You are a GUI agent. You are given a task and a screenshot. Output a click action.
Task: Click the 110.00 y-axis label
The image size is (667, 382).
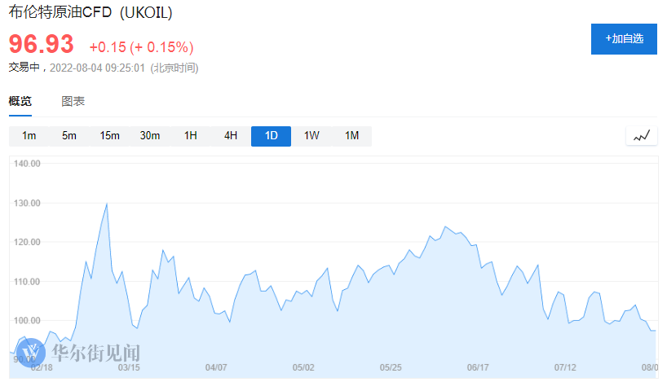click(x=27, y=282)
